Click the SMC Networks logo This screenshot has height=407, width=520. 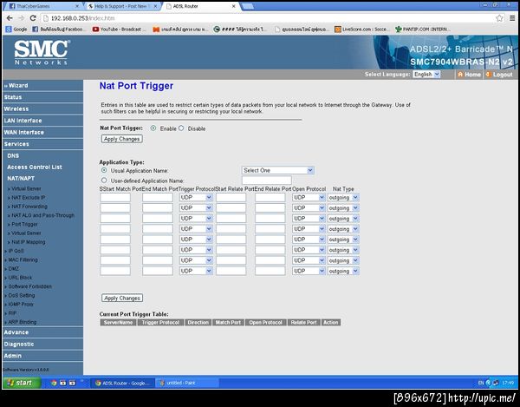(x=42, y=52)
